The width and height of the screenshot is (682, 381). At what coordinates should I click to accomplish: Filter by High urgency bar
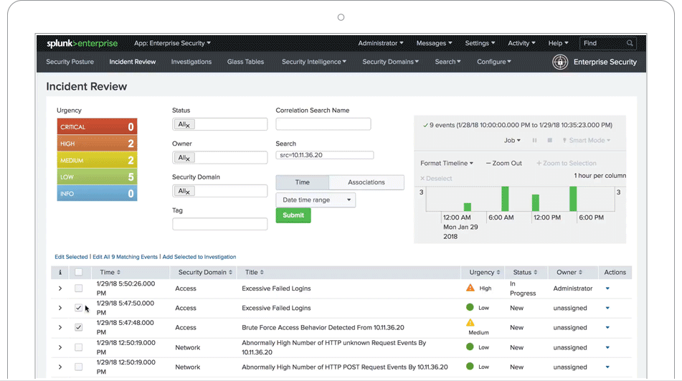(97, 144)
